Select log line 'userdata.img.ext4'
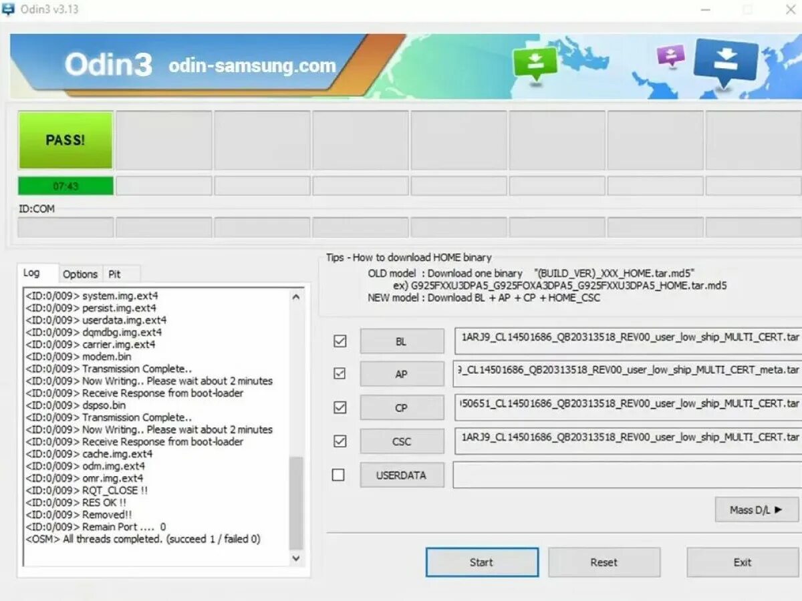Viewport: 802px width, 601px height. tap(96, 320)
